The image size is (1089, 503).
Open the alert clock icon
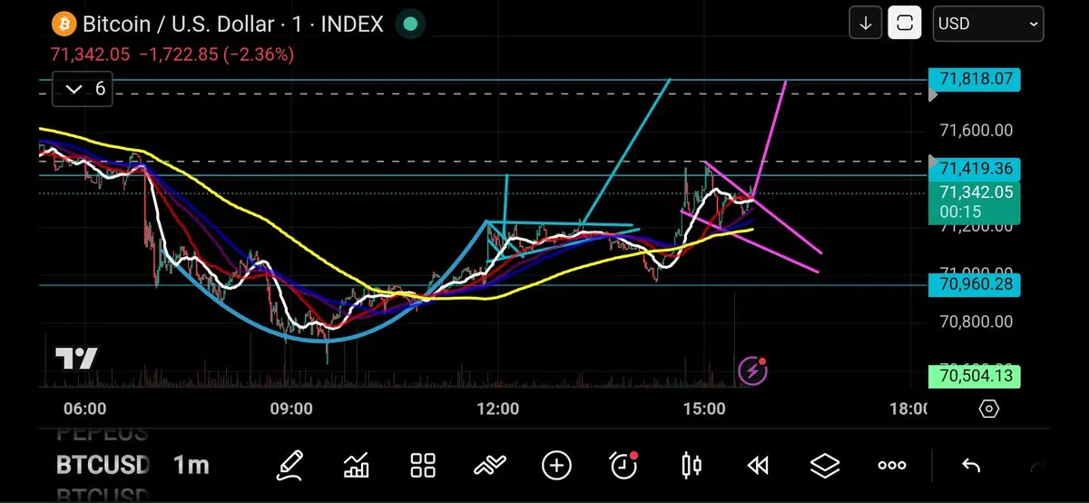pos(623,466)
